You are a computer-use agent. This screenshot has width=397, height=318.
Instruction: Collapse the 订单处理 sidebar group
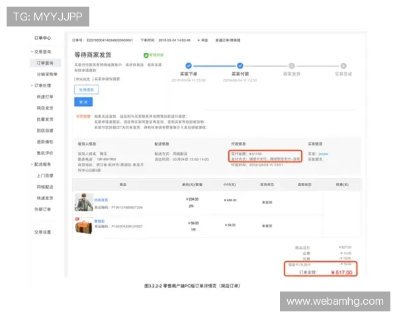(x=32, y=85)
